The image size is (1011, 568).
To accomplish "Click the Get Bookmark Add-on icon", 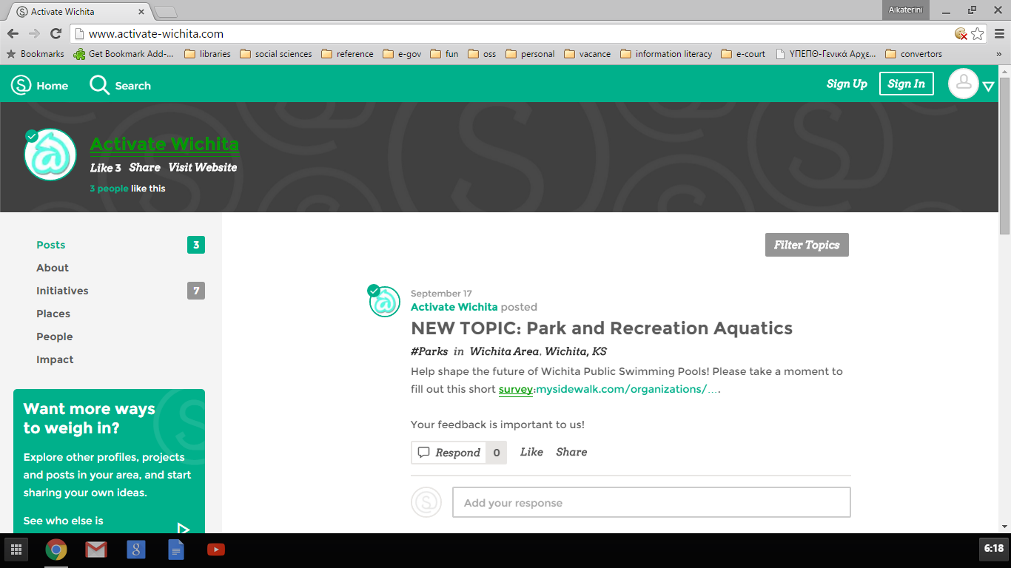I will tap(79, 54).
